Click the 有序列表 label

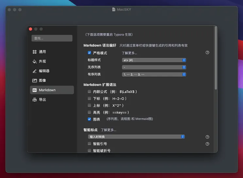coord(94,74)
